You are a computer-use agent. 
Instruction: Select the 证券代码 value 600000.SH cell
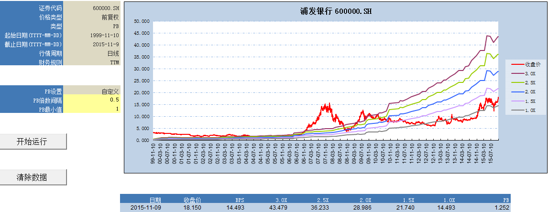92,8
